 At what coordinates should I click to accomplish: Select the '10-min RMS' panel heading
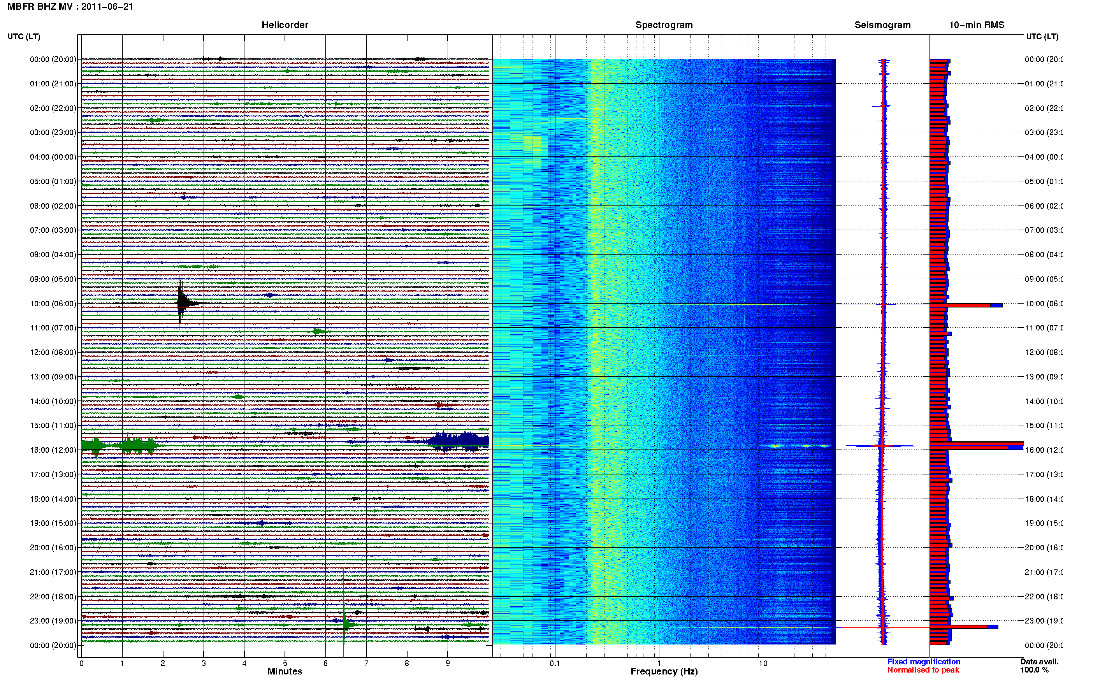(976, 25)
